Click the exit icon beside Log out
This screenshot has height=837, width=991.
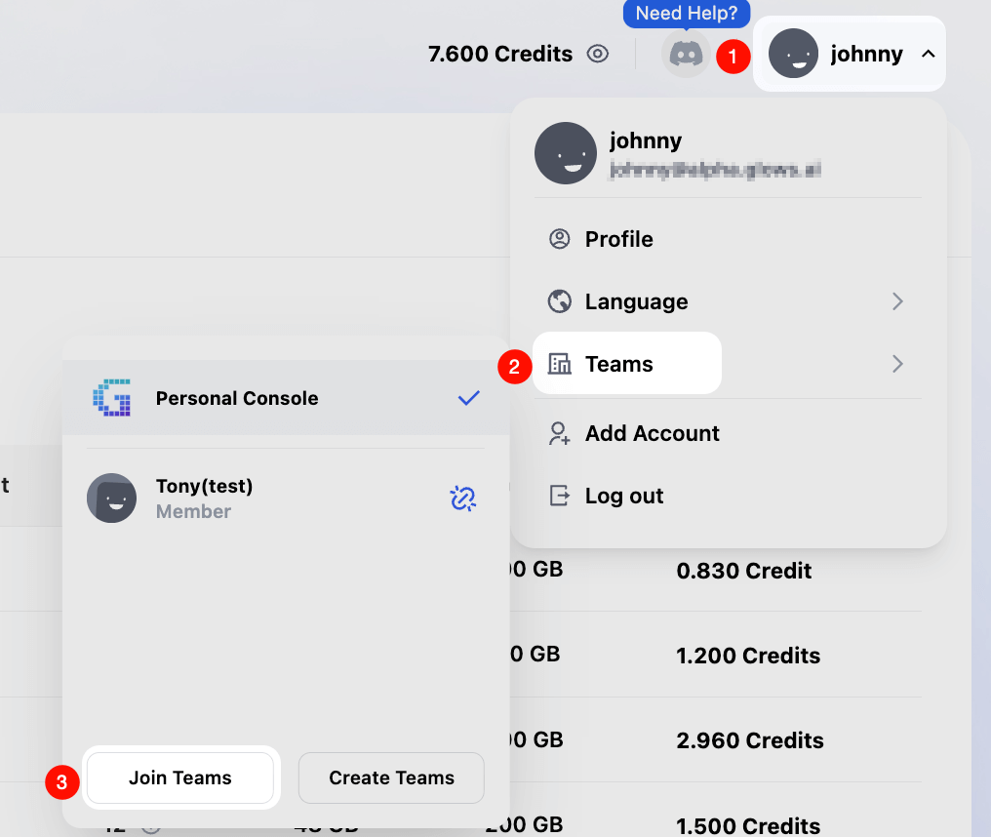[559, 496]
